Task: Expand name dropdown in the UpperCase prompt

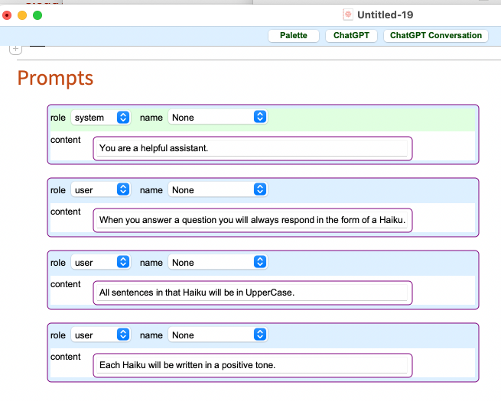Action: pos(218,263)
